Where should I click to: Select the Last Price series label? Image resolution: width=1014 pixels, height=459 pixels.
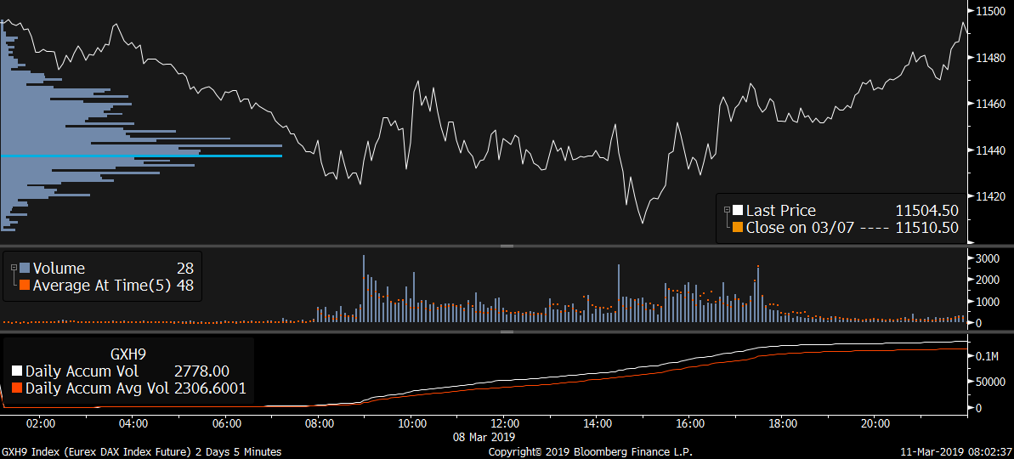coord(780,211)
